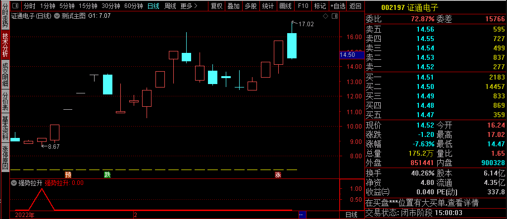The height and width of the screenshot is (219, 507).
Task: Click 买一 price 14.51
Action: pos(425,77)
